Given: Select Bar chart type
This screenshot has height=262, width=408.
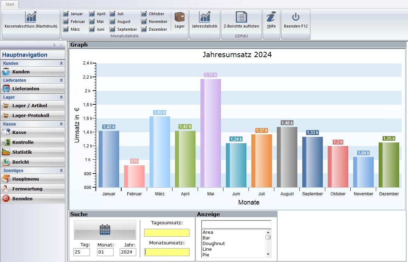Looking at the screenshot, I should [x=233, y=238].
